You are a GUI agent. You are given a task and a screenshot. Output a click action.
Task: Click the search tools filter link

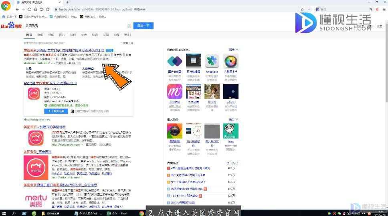pyautogui.click(x=127, y=43)
